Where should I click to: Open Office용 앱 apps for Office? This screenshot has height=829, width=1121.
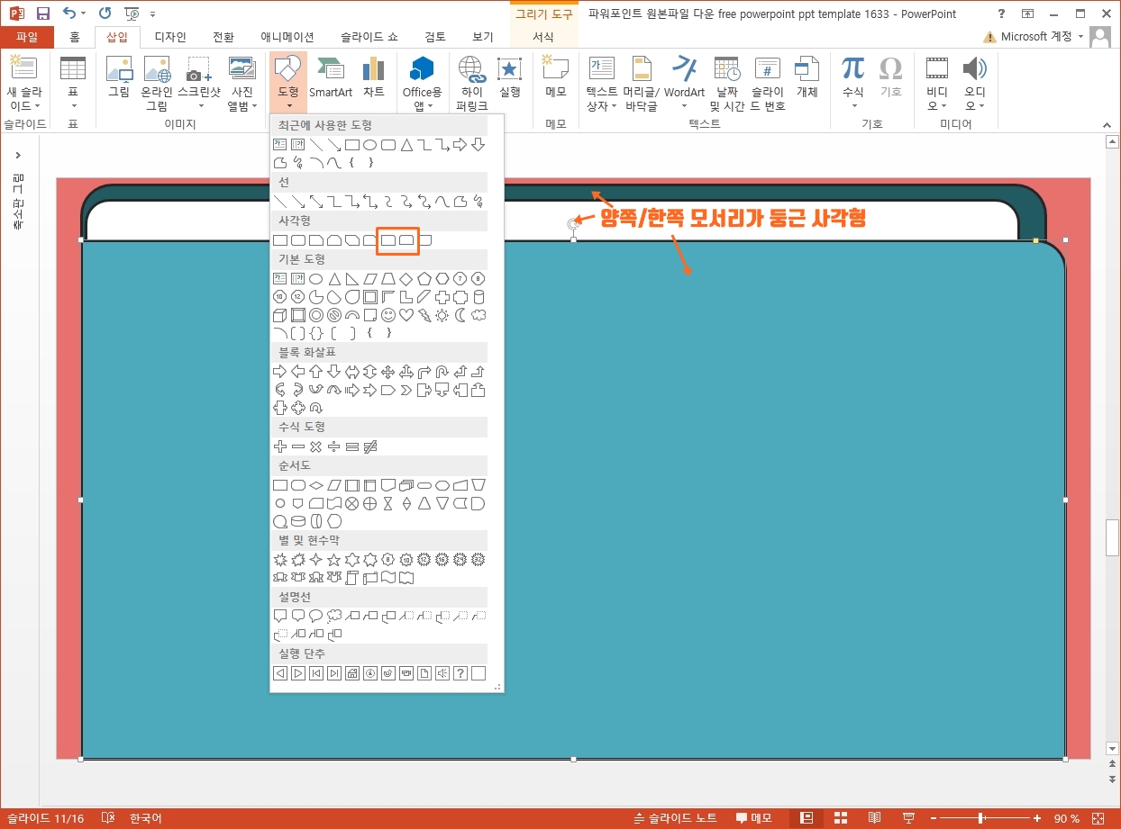pos(422,83)
